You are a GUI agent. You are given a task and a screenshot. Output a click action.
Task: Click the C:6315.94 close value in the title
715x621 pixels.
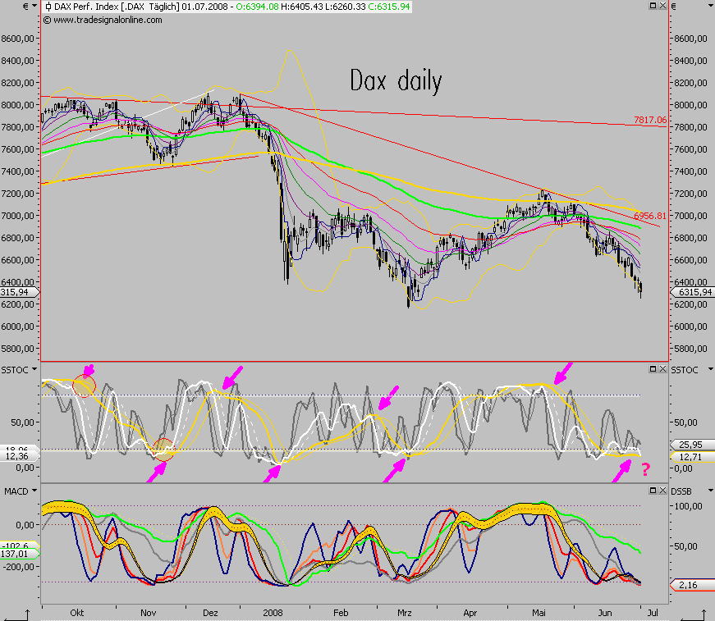click(388, 7)
